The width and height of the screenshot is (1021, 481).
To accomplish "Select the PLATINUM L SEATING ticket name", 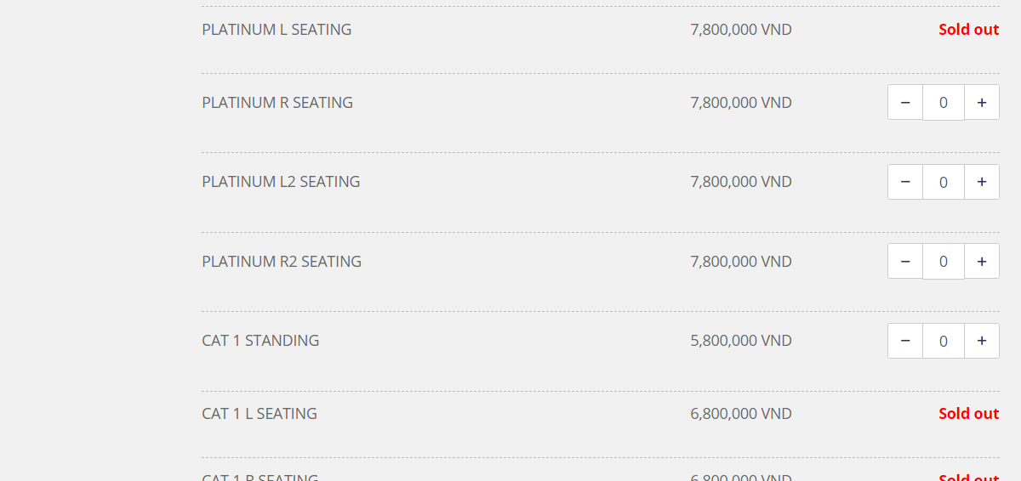I will [x=277, y=30].
